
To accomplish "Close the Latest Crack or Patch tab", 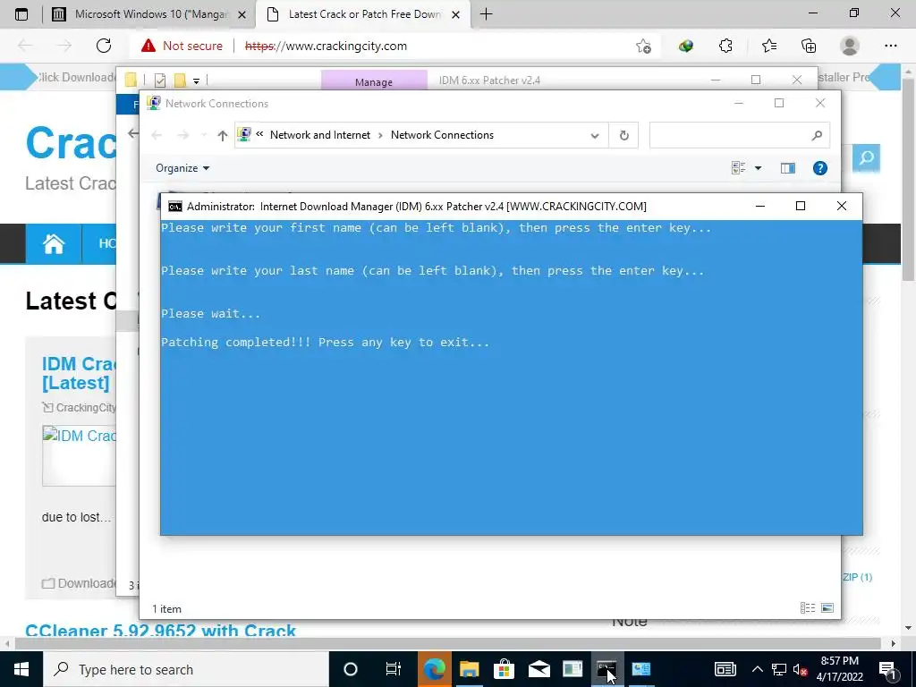I will [456, 14].
